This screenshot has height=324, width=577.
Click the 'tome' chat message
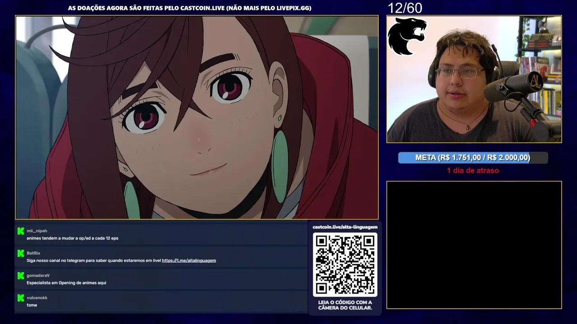[32, 305]
